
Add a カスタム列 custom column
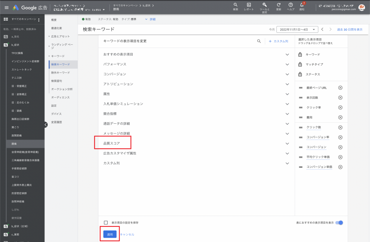tap(279, 41)
